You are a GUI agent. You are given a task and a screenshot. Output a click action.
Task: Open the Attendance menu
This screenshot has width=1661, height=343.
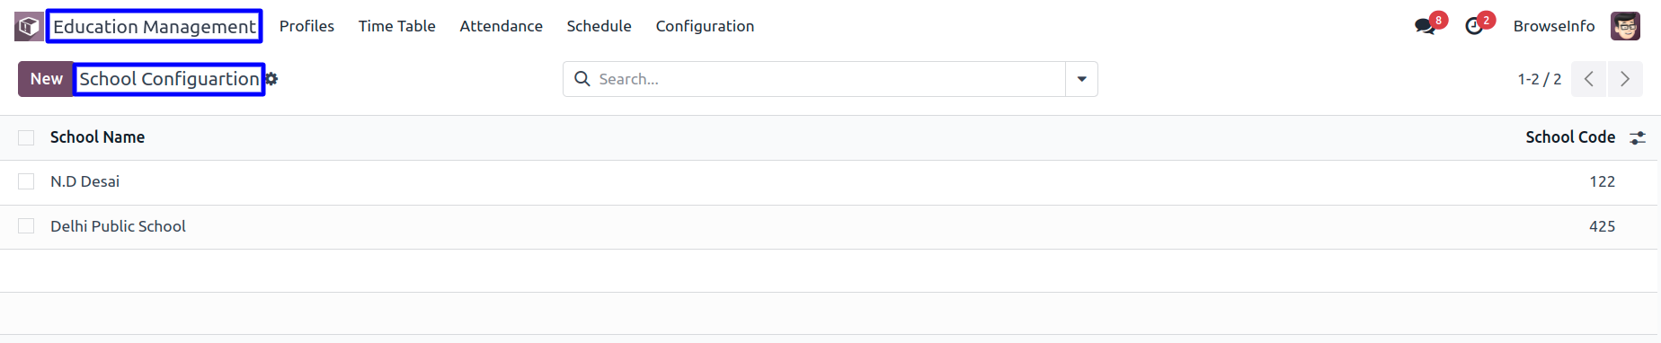501,26
